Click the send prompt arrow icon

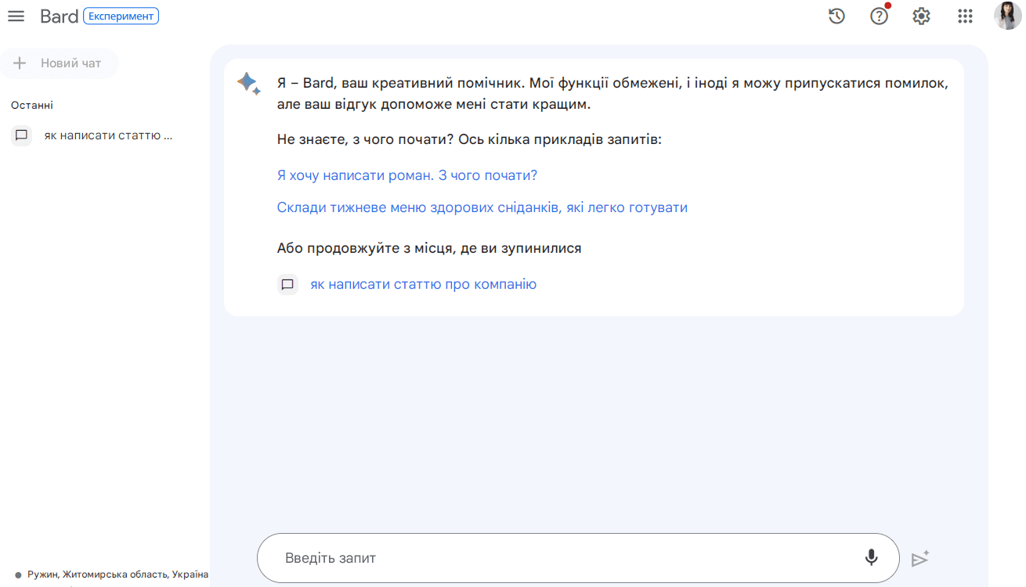click(x=920, y=558)
